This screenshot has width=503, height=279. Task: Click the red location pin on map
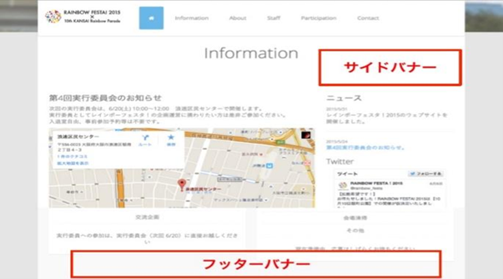point(182,184)
